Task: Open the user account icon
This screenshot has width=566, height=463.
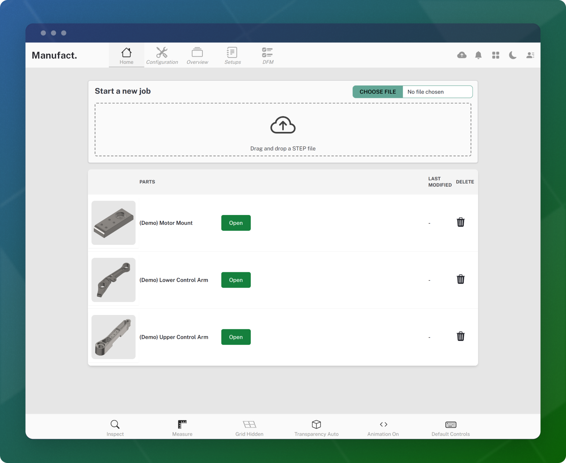Action: (x=530, y=55)
